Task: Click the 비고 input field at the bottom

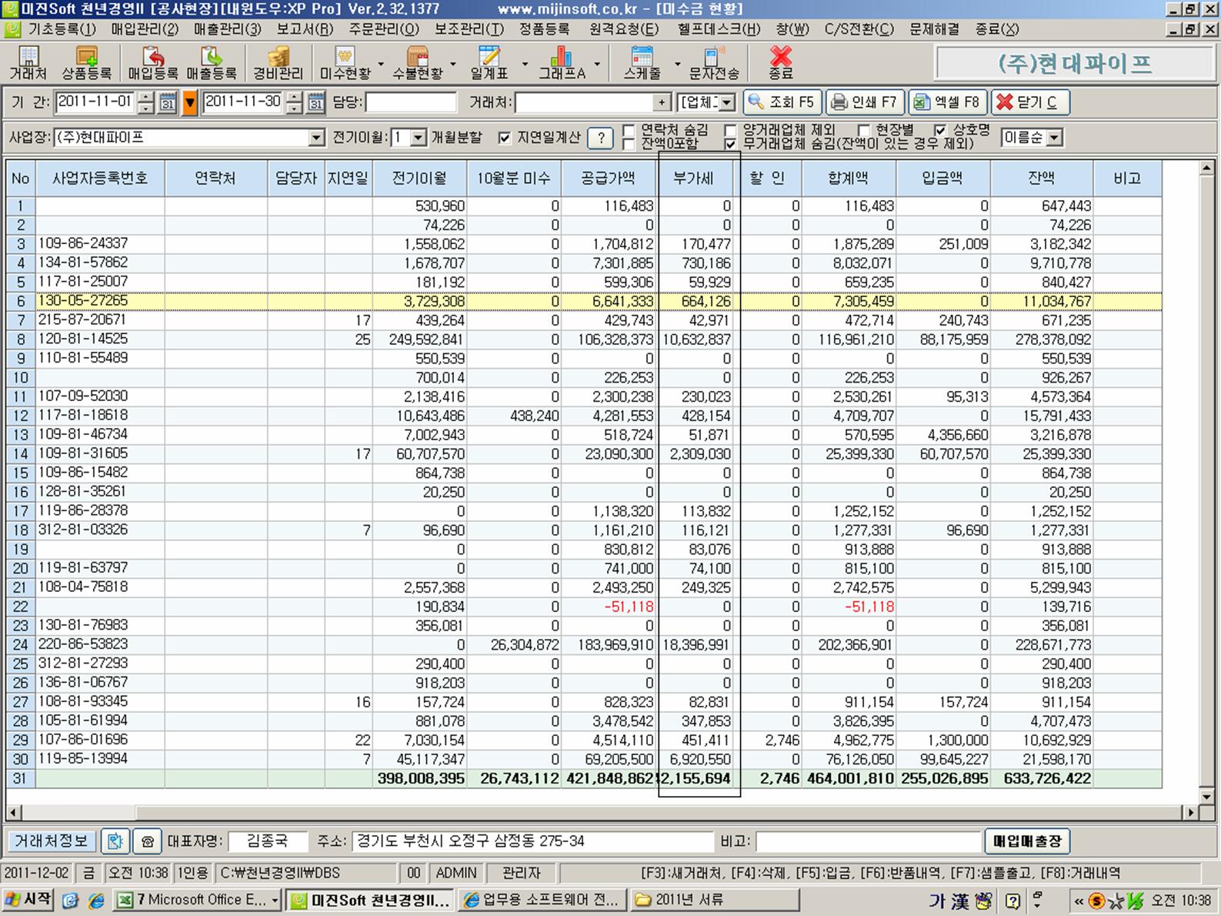Action: (869, 841)
